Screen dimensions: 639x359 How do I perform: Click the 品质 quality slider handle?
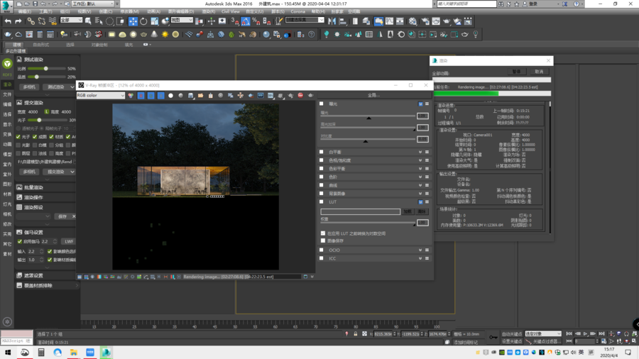tap(36, 77)
